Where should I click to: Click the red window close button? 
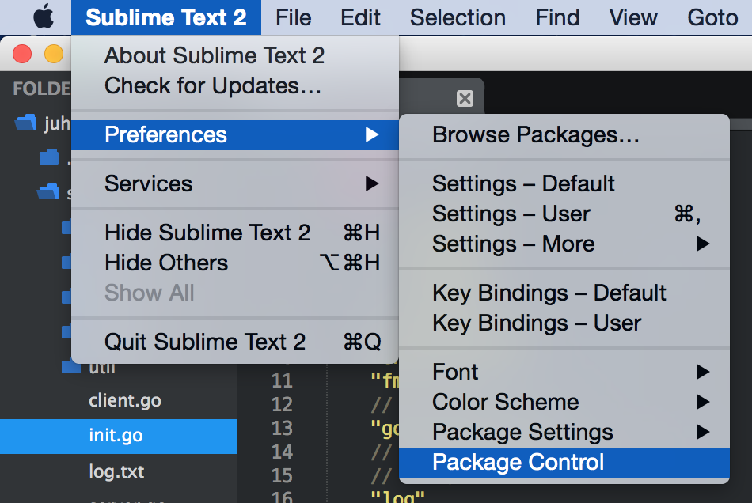(22, 54)
